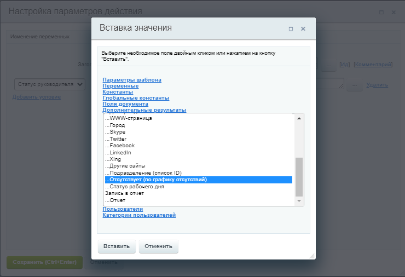Image resolution: width=405 pixels, height=277 pixels.
Task: Open Пользователи section
Action: click(123, 209)
